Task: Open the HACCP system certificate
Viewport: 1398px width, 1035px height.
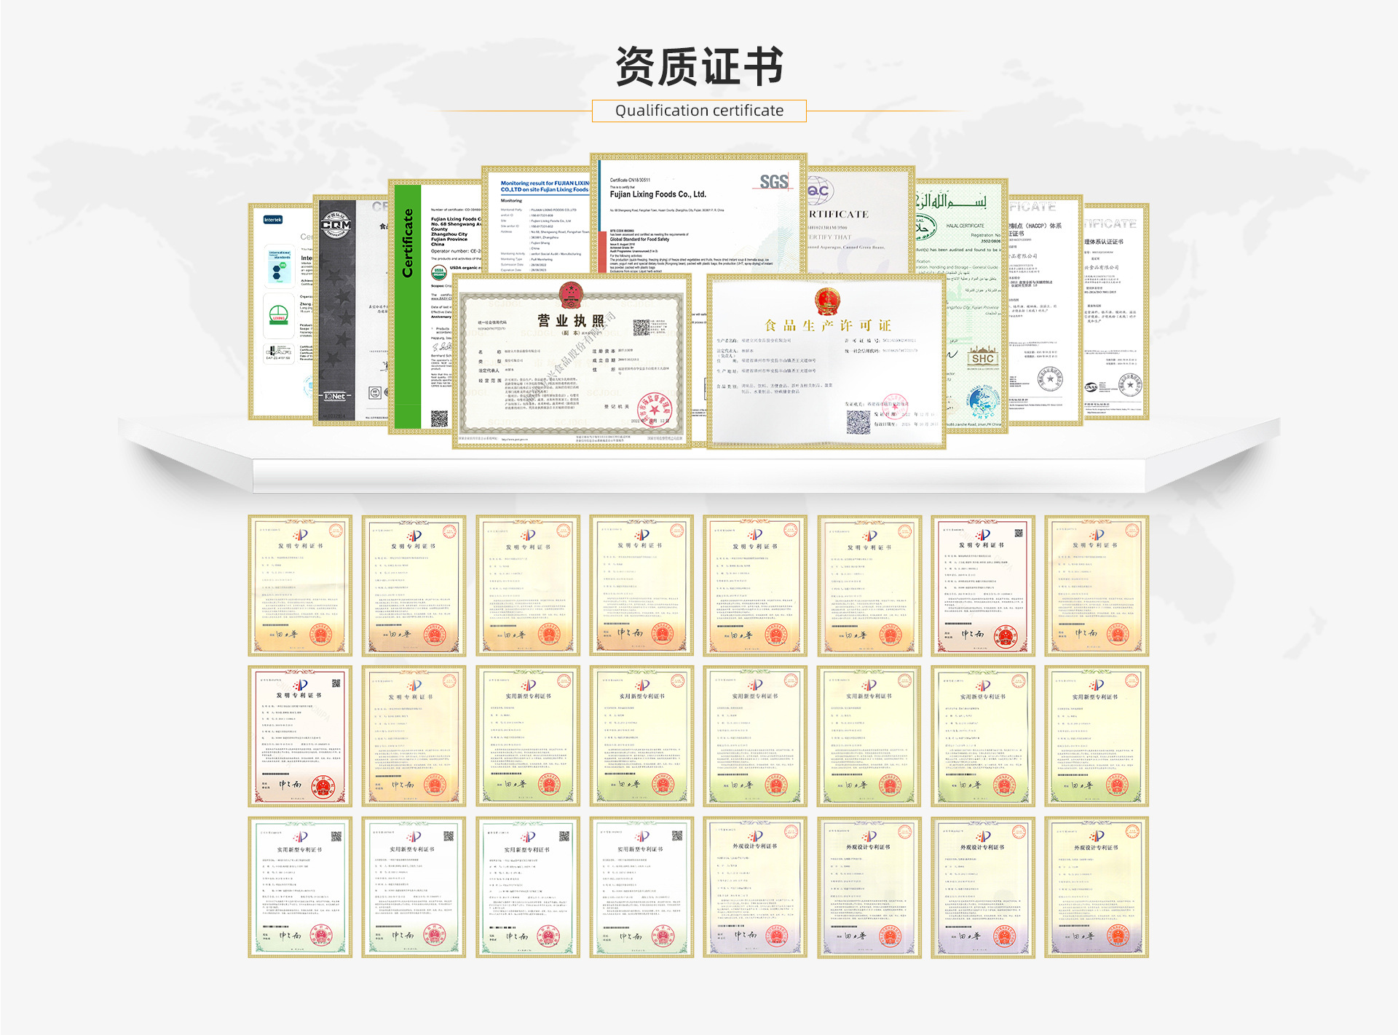Action: (1045, 310)
